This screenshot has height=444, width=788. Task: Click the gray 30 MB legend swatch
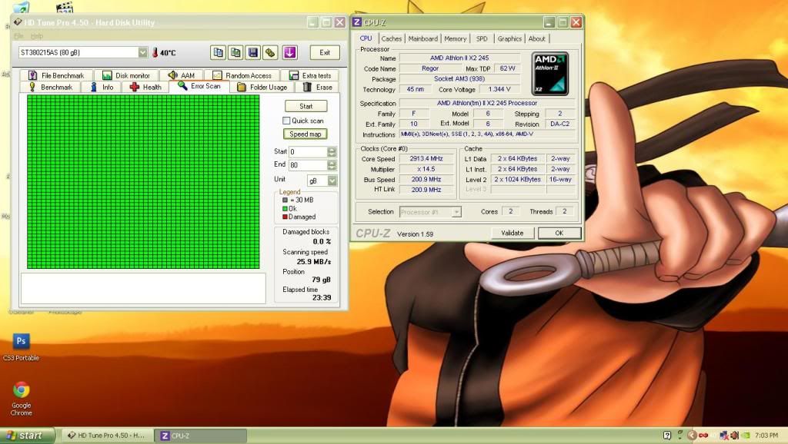point(285,200)
